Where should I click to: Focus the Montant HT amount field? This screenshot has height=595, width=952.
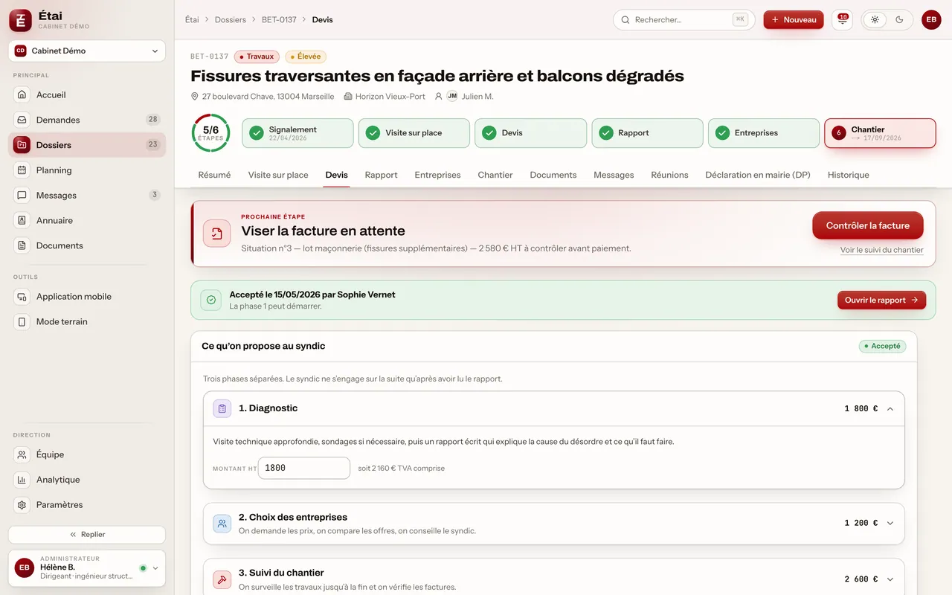point(304,469)
